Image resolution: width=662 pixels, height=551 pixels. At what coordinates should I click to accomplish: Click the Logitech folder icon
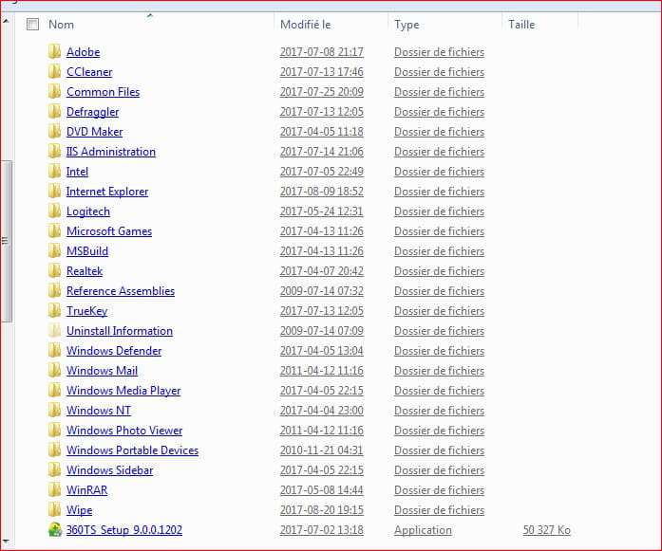[54, 211]
